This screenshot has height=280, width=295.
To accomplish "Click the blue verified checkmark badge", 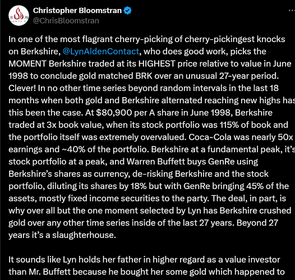I will (x=127, y=11).
